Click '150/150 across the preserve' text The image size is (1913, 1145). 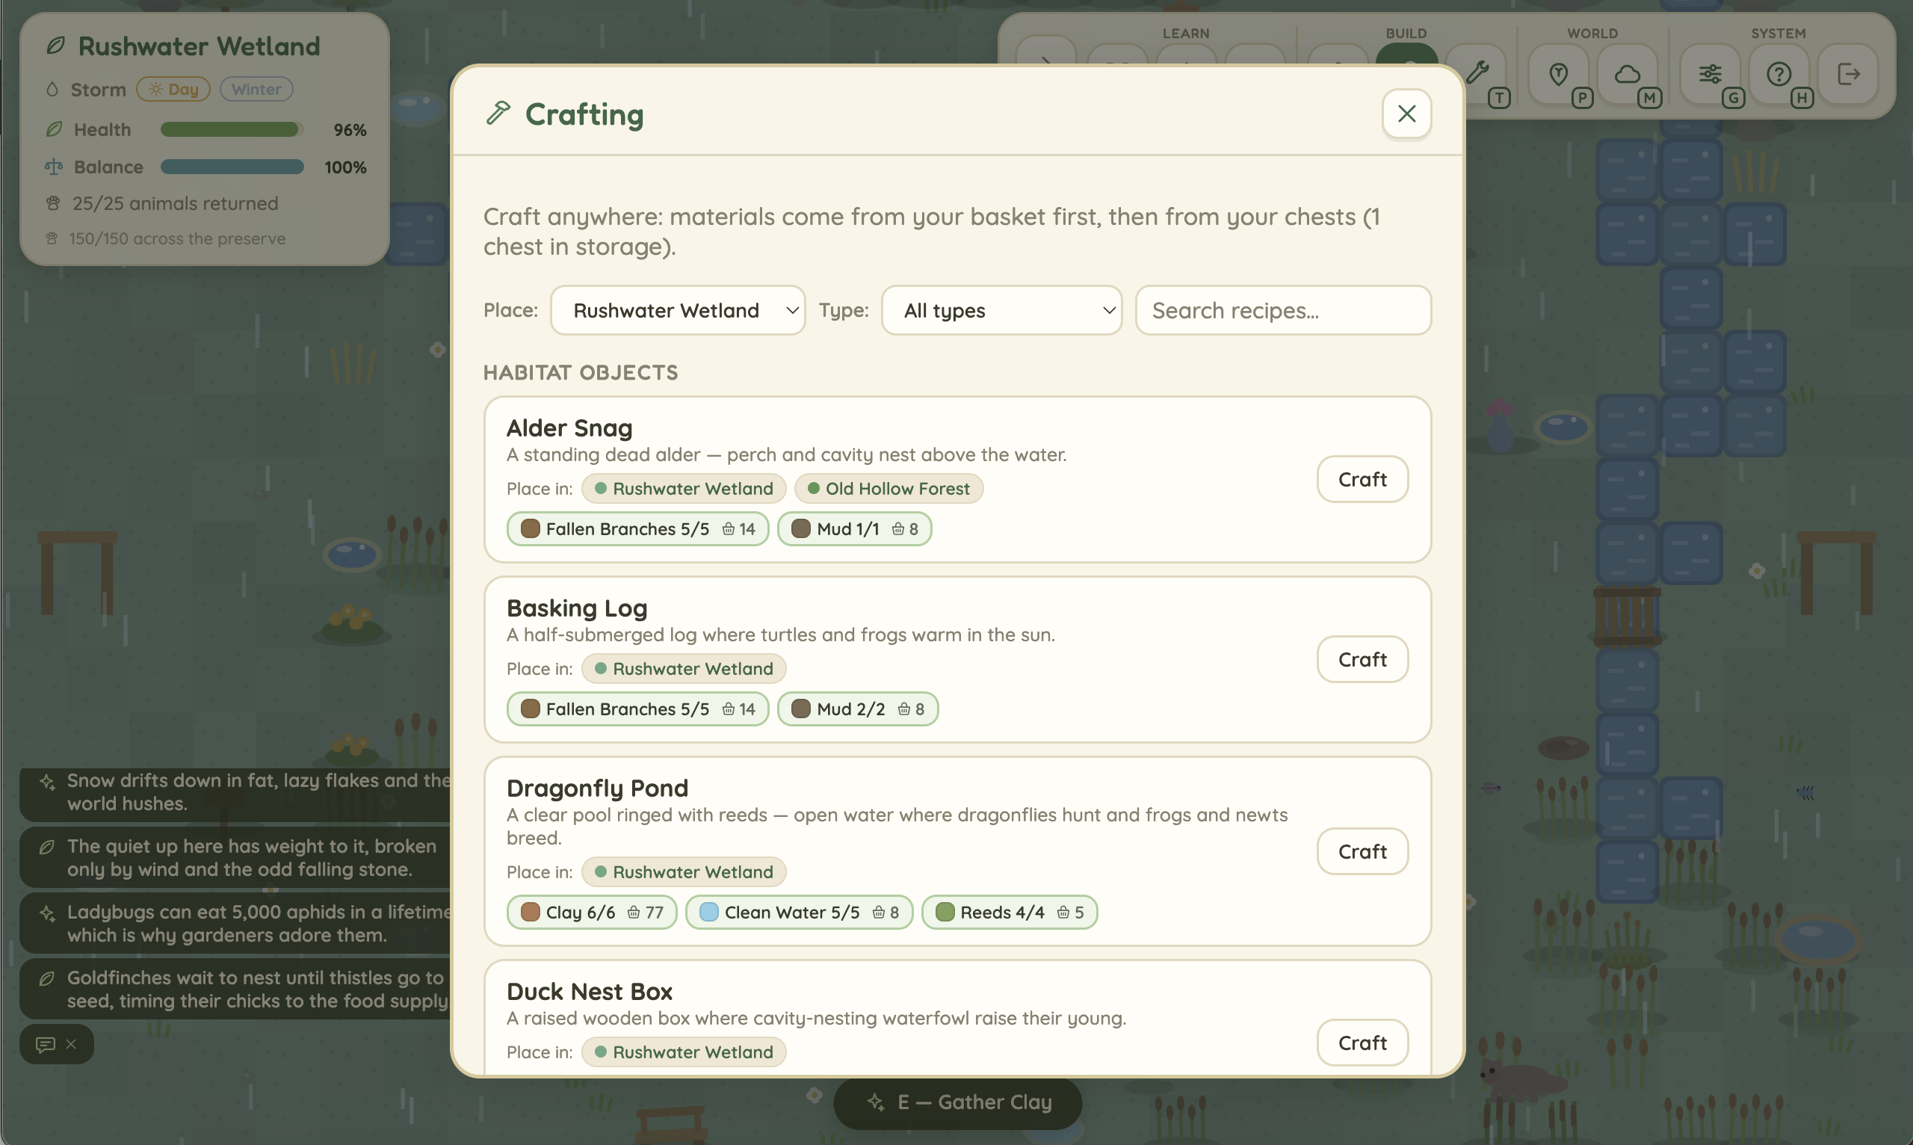[176, 238]
